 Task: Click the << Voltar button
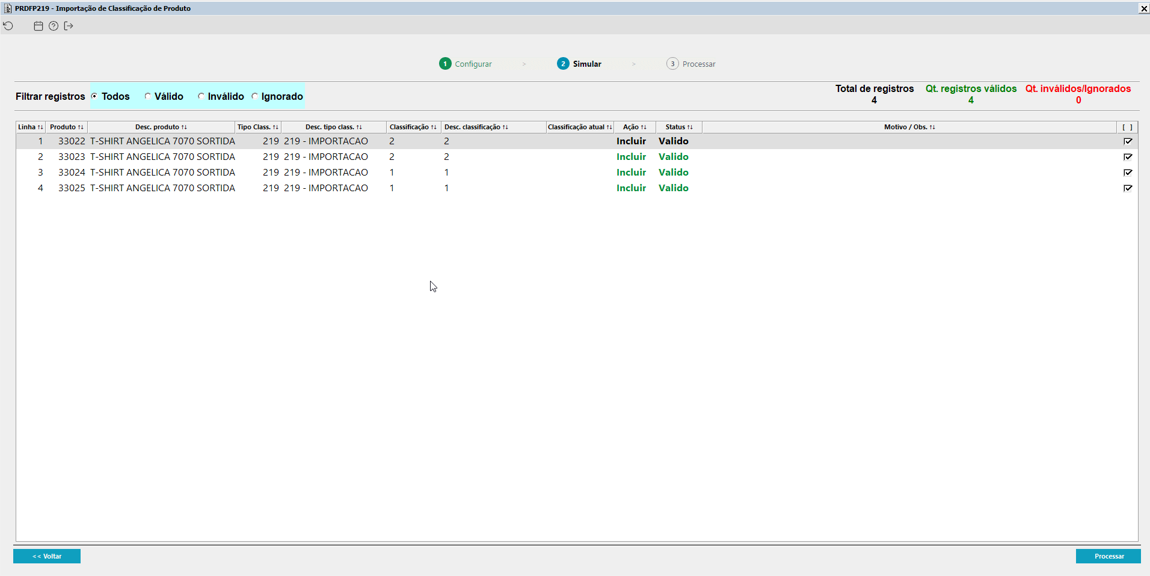[47, 556]
